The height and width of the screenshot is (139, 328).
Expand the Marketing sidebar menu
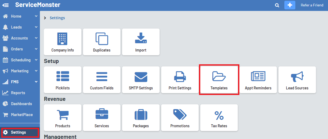[20, 71]
